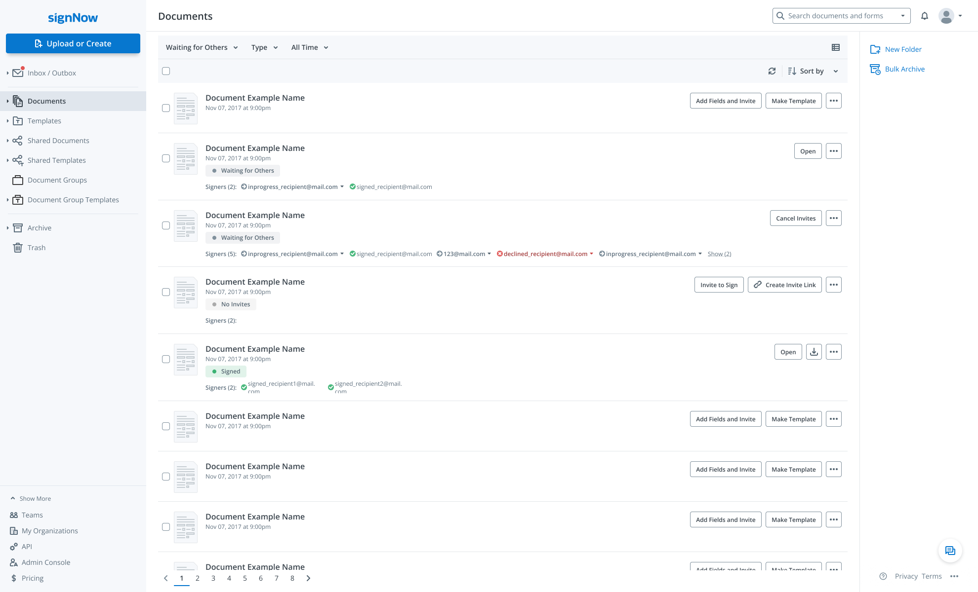Go to next page arrow

[308, 578]
